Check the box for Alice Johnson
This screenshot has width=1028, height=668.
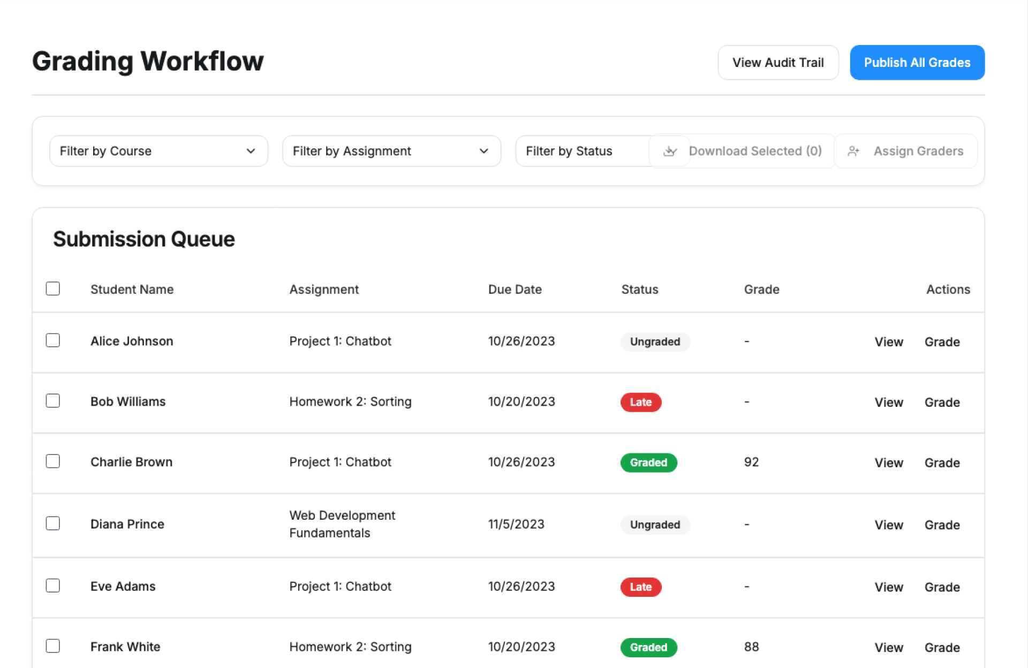click(53, 340)
